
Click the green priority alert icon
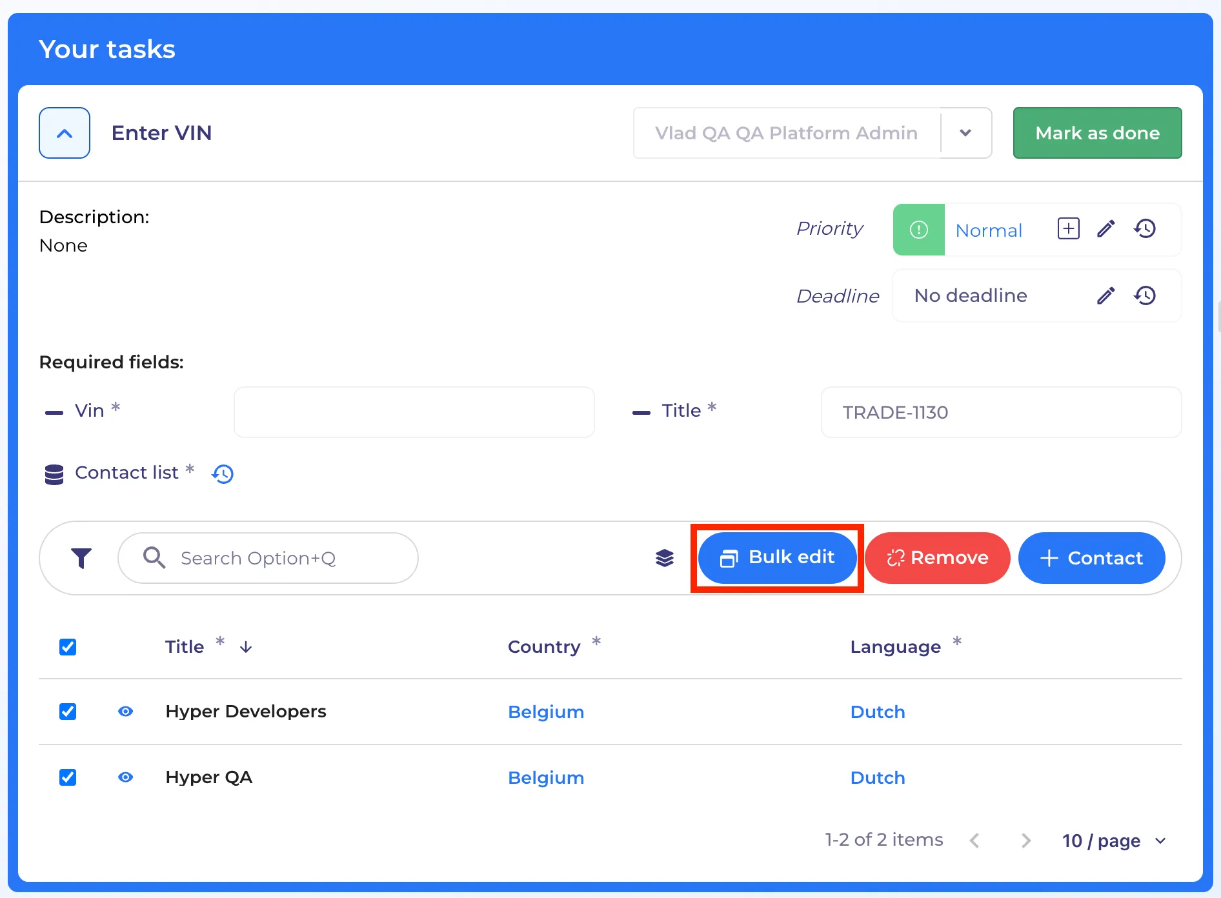coord(919,230)
